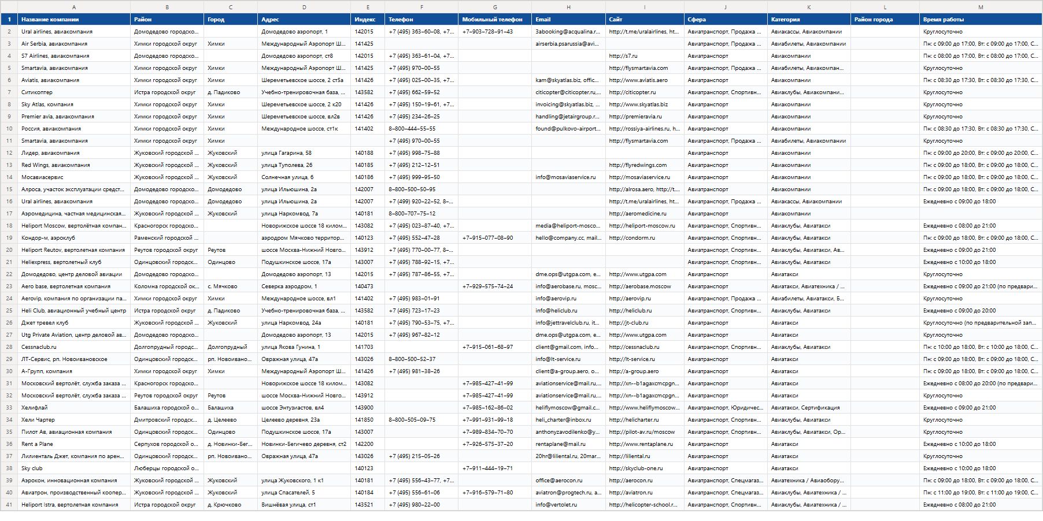This screenshot has height=521, width=1043.
Task: Select the index cell '140473'
Action: (x=368, y=286)
